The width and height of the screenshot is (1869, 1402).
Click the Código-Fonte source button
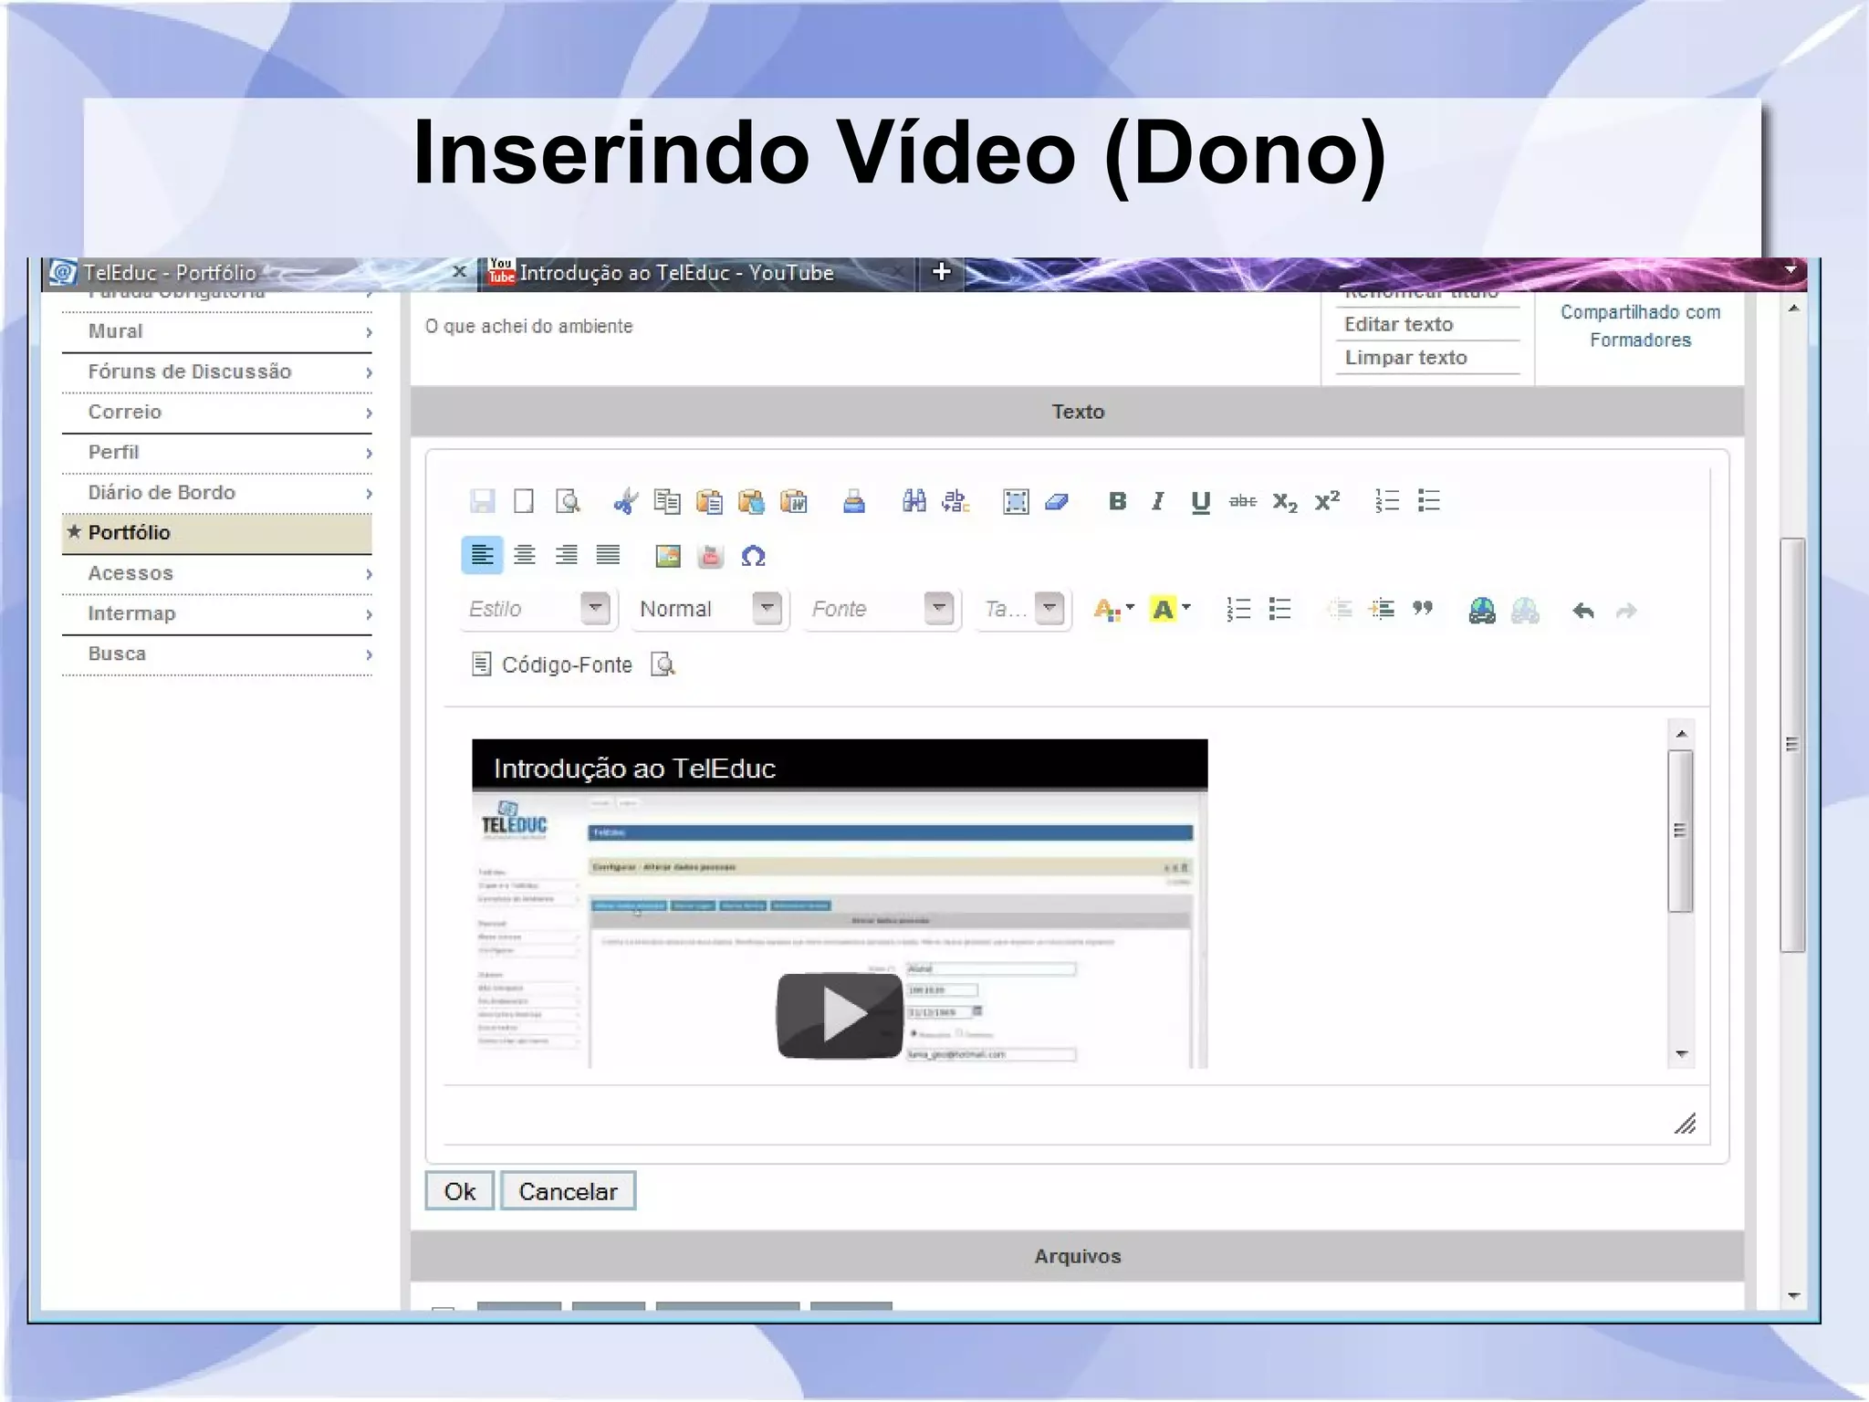click(552, 664)
